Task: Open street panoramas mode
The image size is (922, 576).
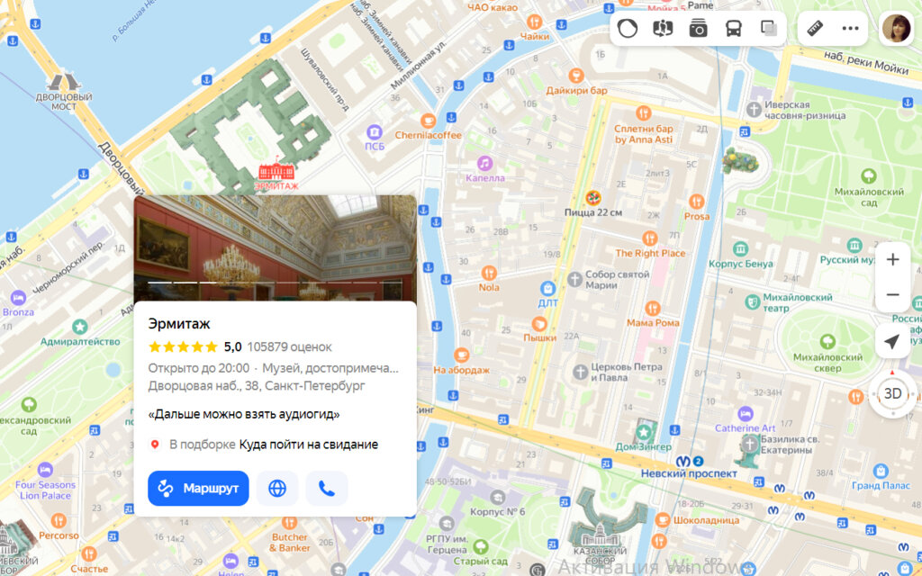Action: click(x=663, y=28)
